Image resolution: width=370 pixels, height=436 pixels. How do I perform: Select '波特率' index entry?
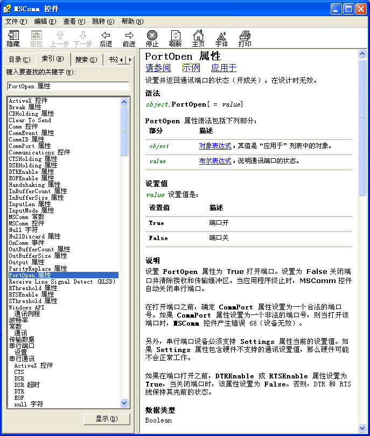point(19,320)
